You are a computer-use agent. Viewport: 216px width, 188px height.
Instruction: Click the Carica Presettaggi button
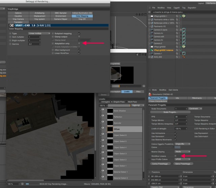[x=161, y=164]
